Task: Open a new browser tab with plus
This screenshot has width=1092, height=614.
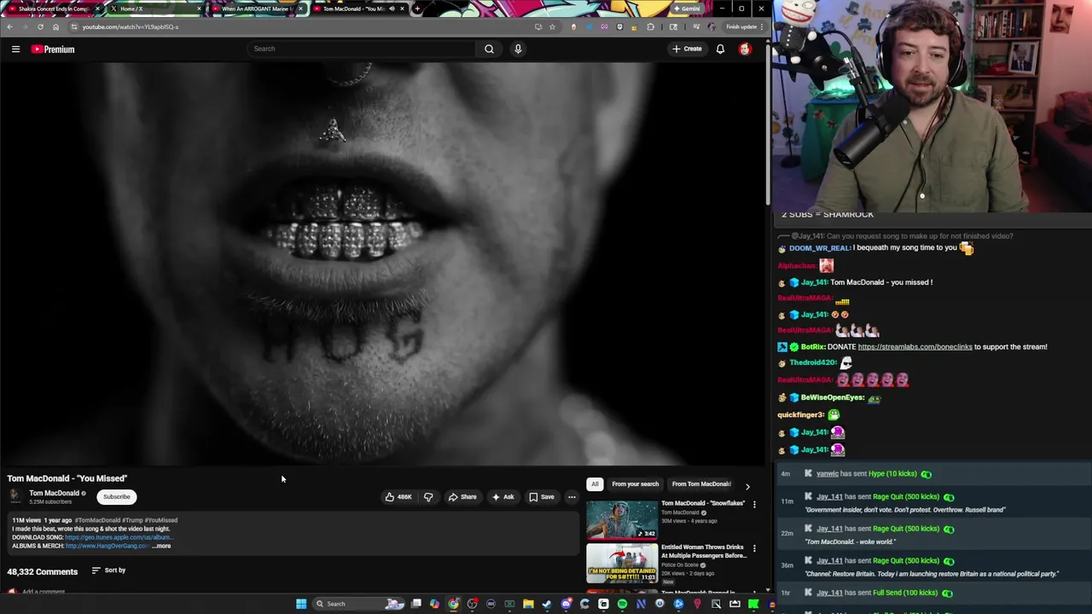Action: pos(416,9)
